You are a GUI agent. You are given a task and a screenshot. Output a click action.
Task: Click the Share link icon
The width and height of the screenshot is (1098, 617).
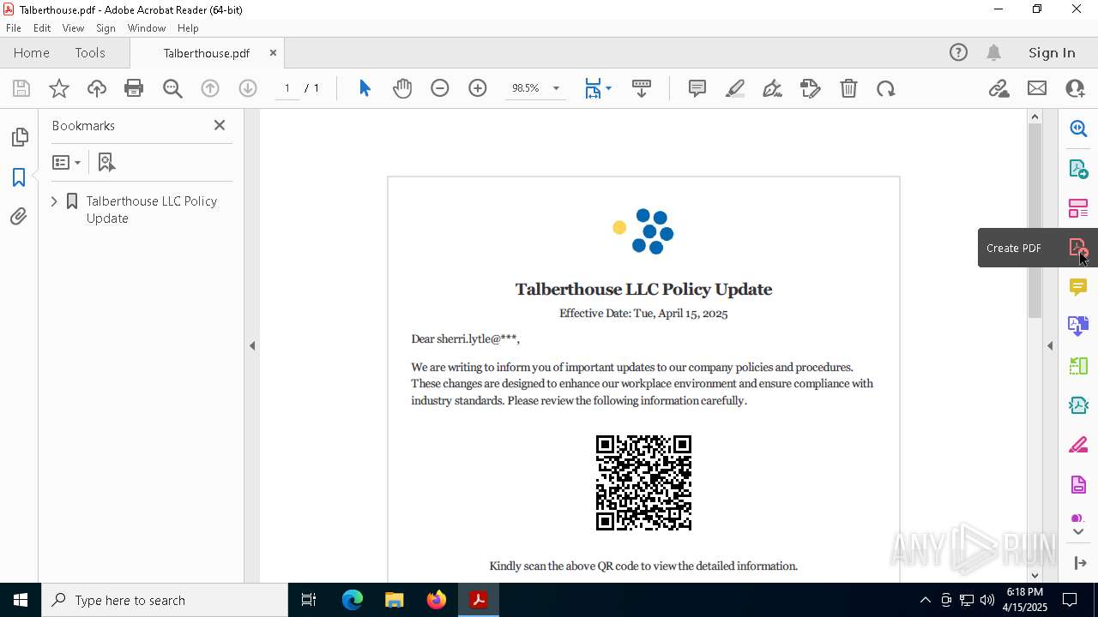tap(999, 88)
